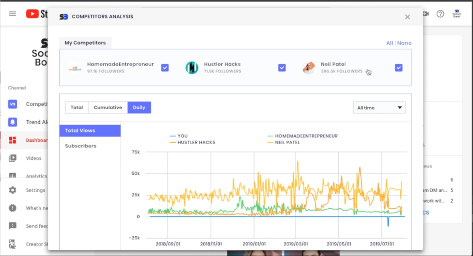Select the Total Views metric
This screenshot has width=473, height=256.
pos(90,130)
